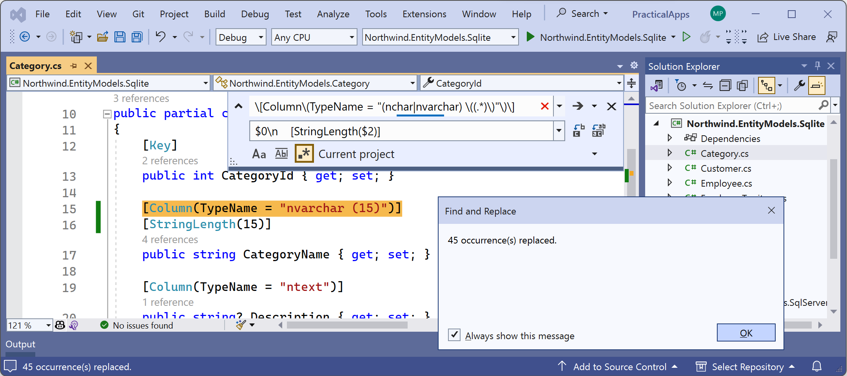Toggle the Preview Selected Items button
Image resolution: width=847 pixels, height=376 pixels.
(x=817, y=85)
